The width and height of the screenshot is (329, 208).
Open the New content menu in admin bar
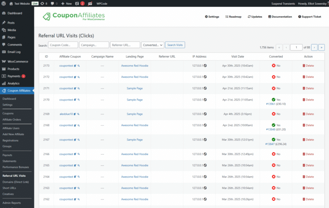[66, 3]
